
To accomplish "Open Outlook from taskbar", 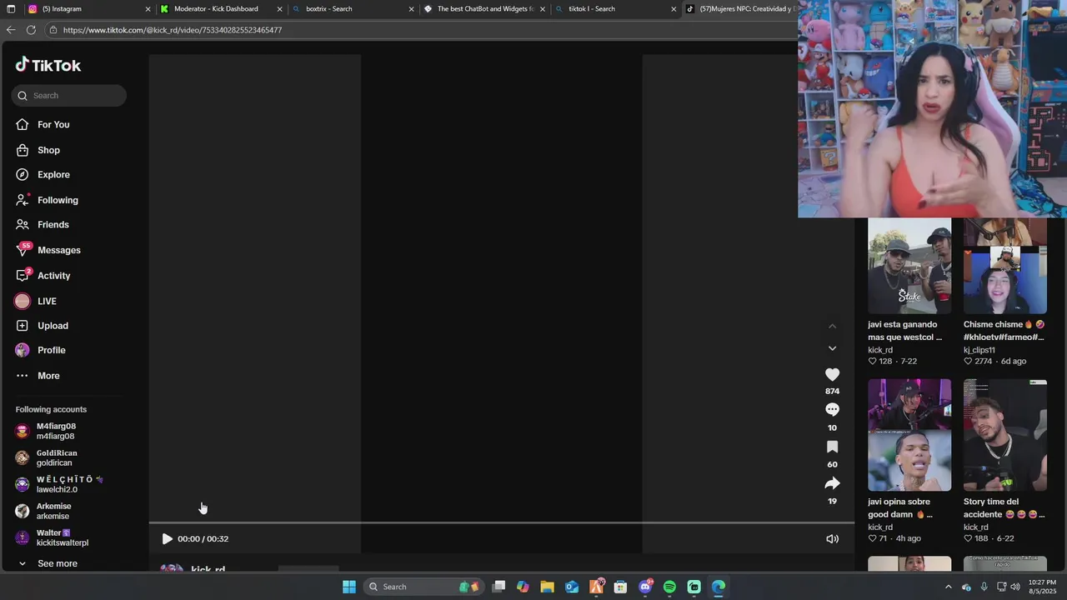I will pos(572,587).
